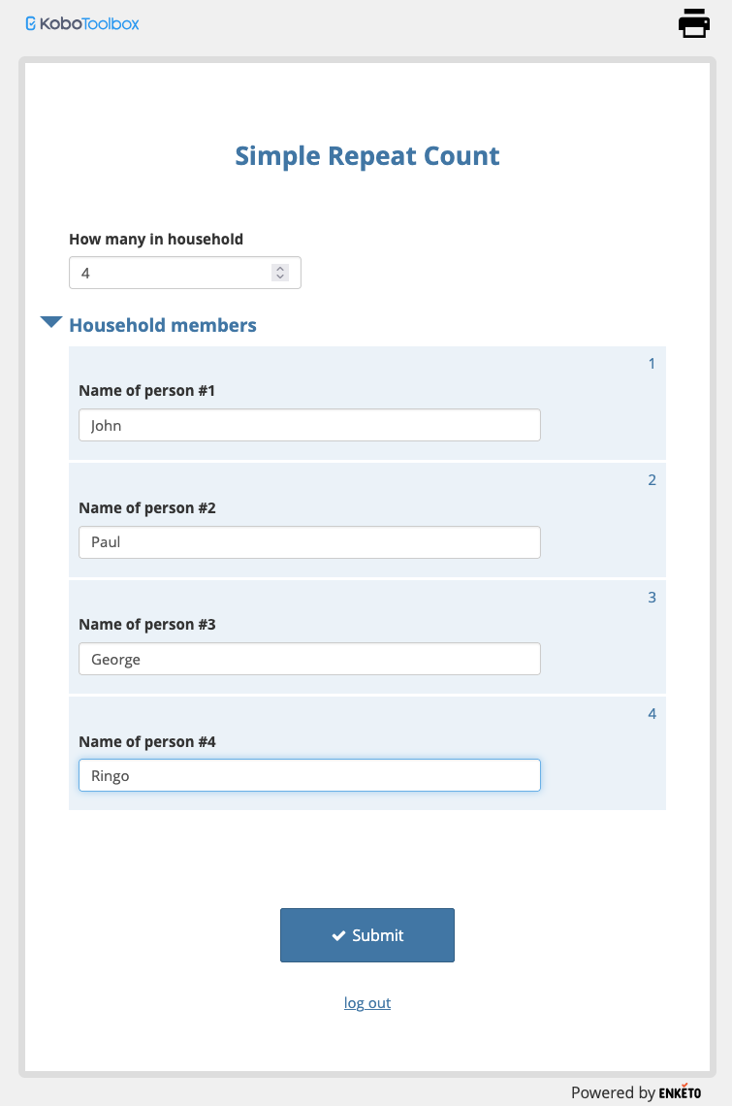Click repeat number 4 indicator

(x=652, y=714)
